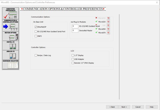Check the 1.5" Display LCD option
The height and width of the screenshot is (110, 160).
(x=73, y=55)
